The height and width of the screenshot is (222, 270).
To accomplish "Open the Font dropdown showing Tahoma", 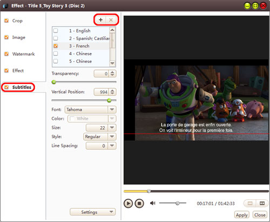I will tap(91, 109).
